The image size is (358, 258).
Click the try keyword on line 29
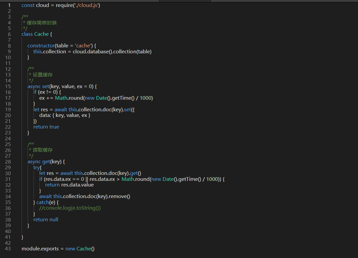click(36, 168)
